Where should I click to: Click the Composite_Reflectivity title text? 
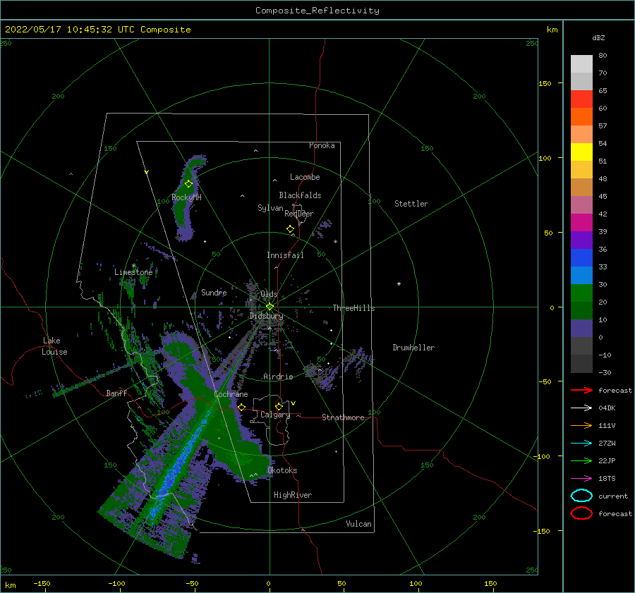tap(317, 11)
